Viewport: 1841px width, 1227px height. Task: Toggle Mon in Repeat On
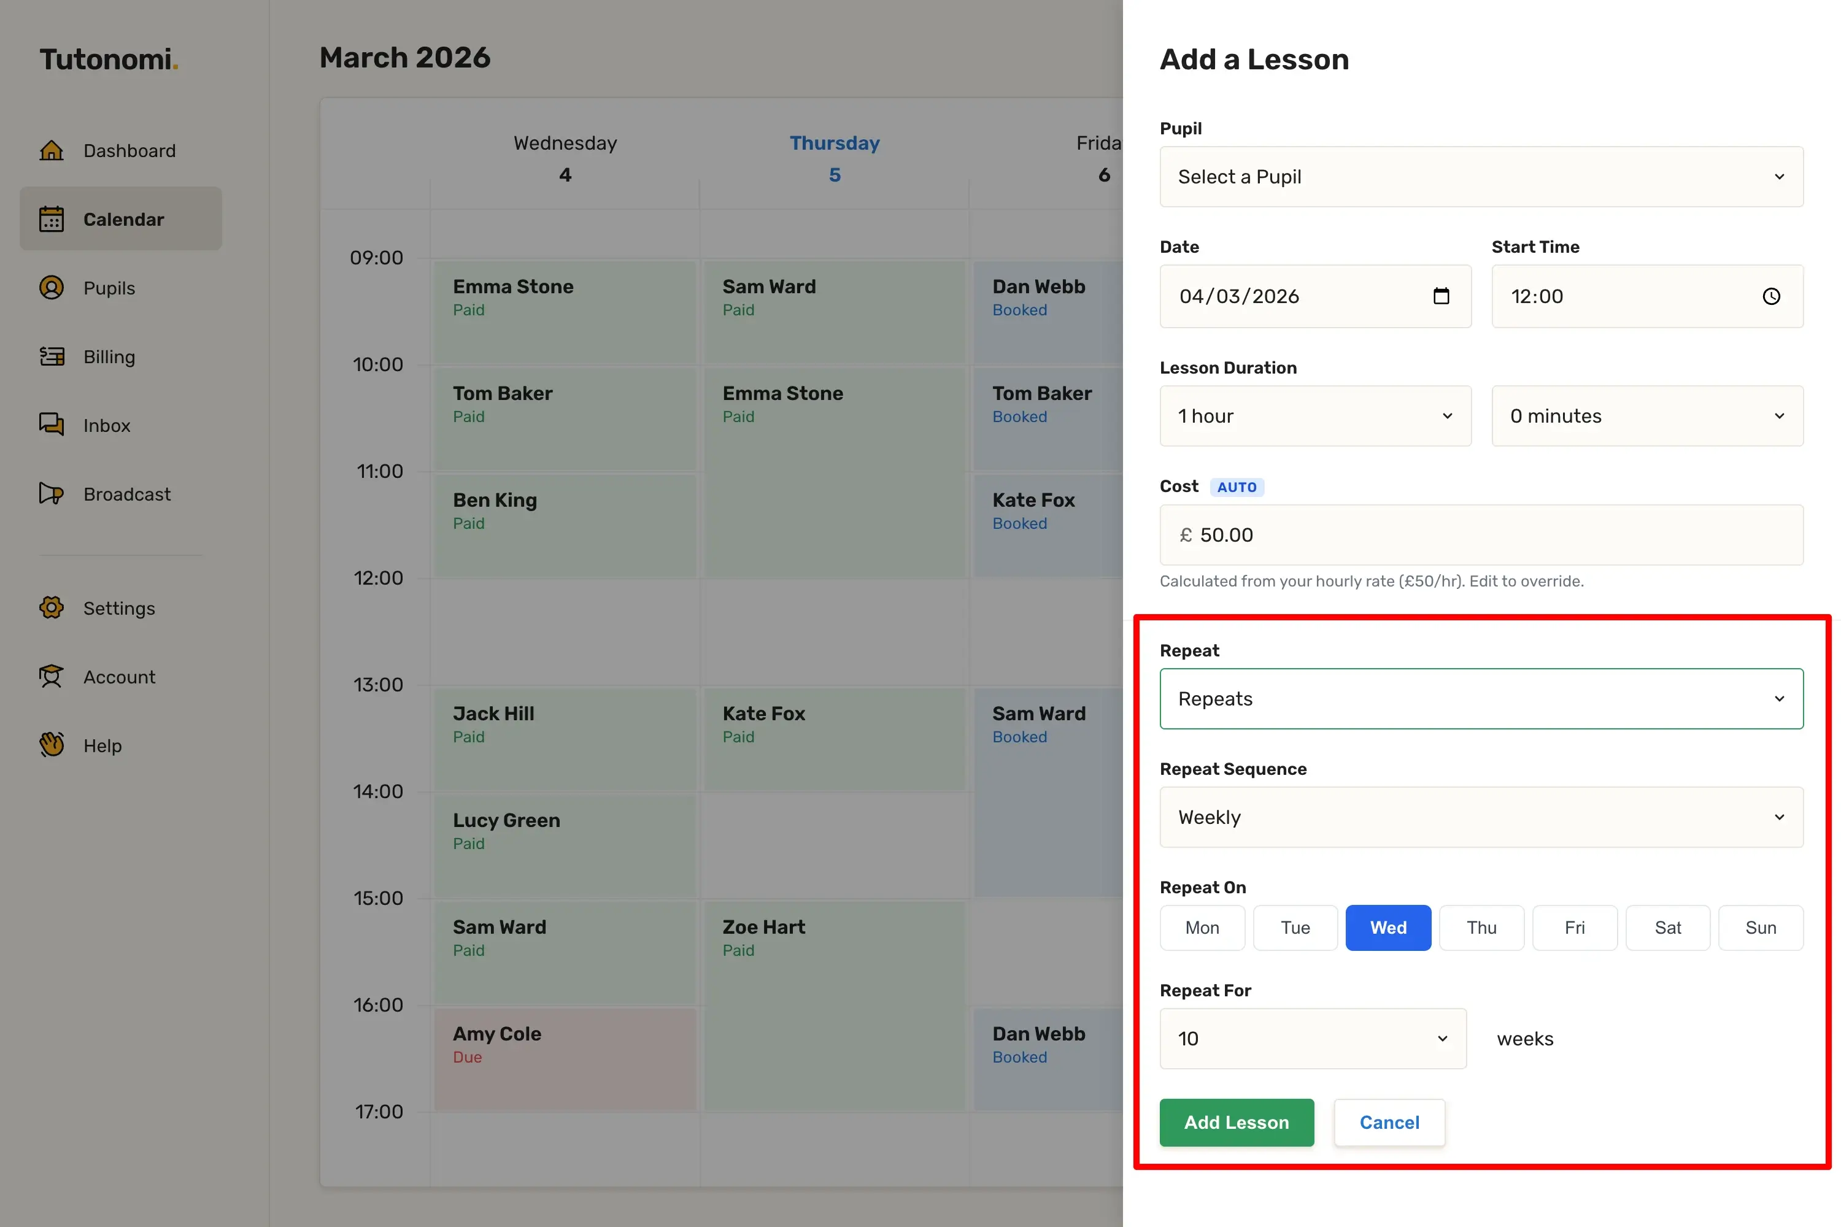pos(1202,927)
